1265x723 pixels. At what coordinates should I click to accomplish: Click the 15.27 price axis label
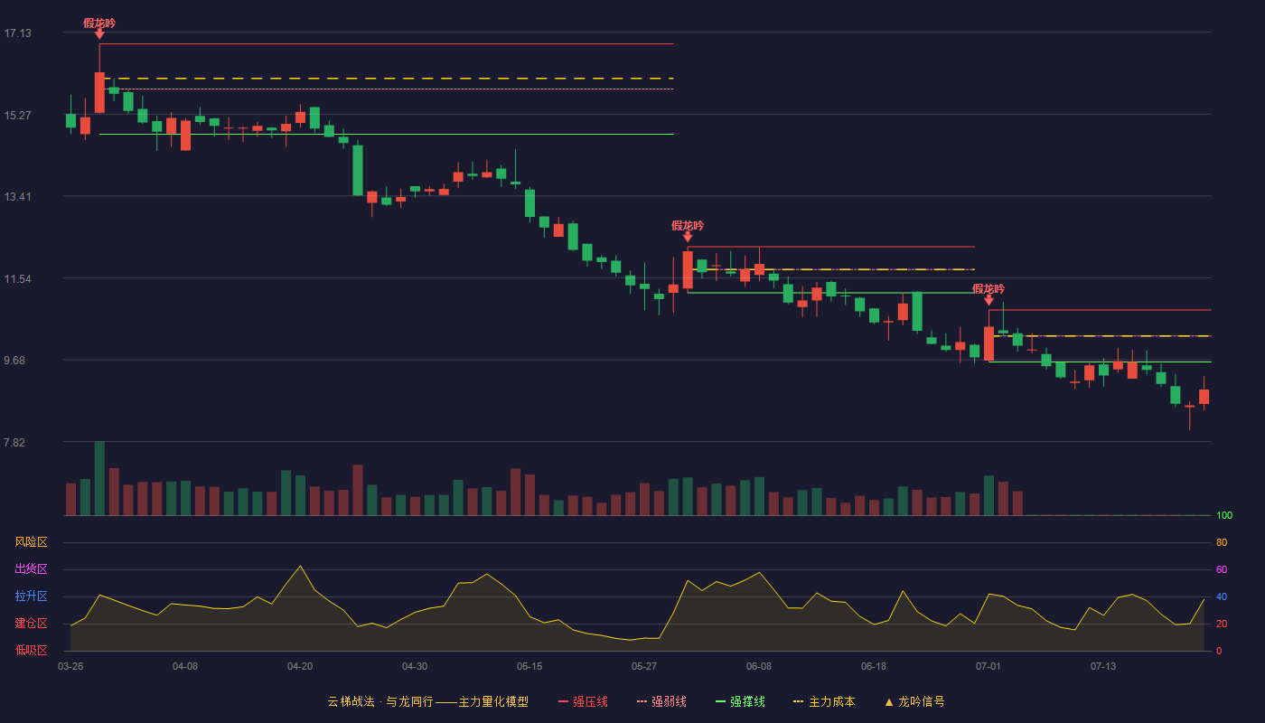17,116
